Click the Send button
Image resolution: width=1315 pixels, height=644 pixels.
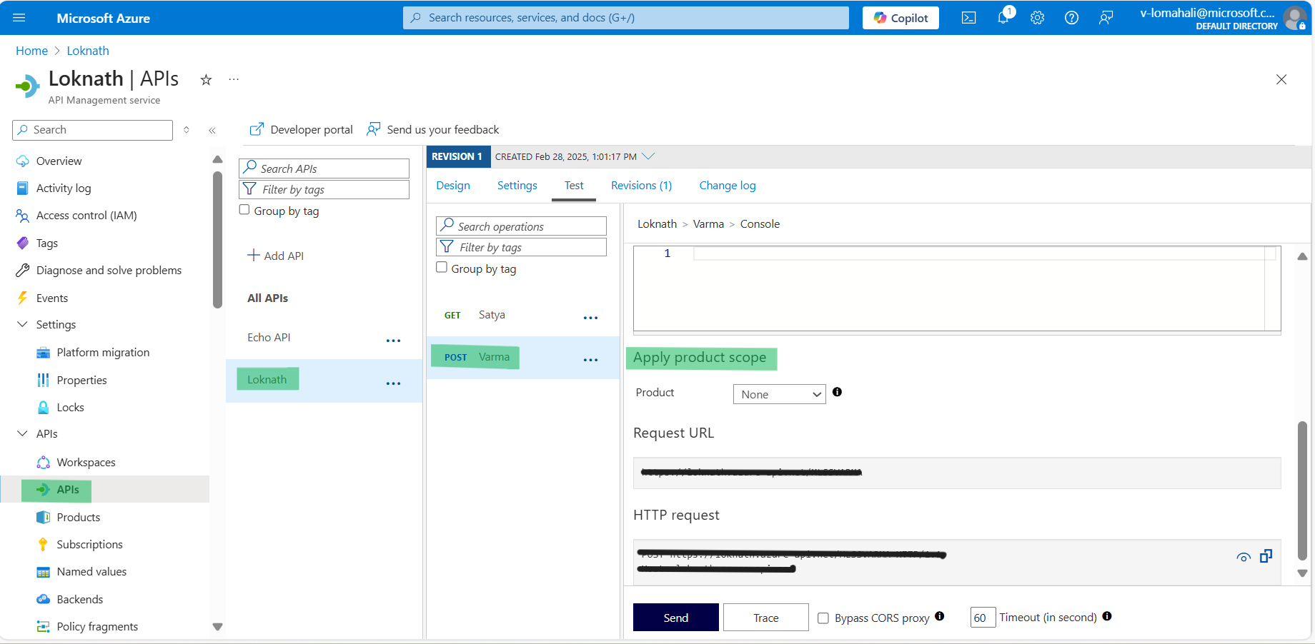[676, 618]
